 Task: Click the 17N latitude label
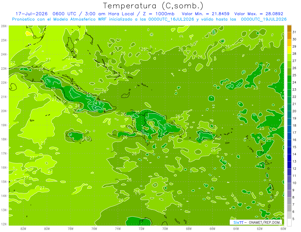pyautogui.click(x=4, y=153)
